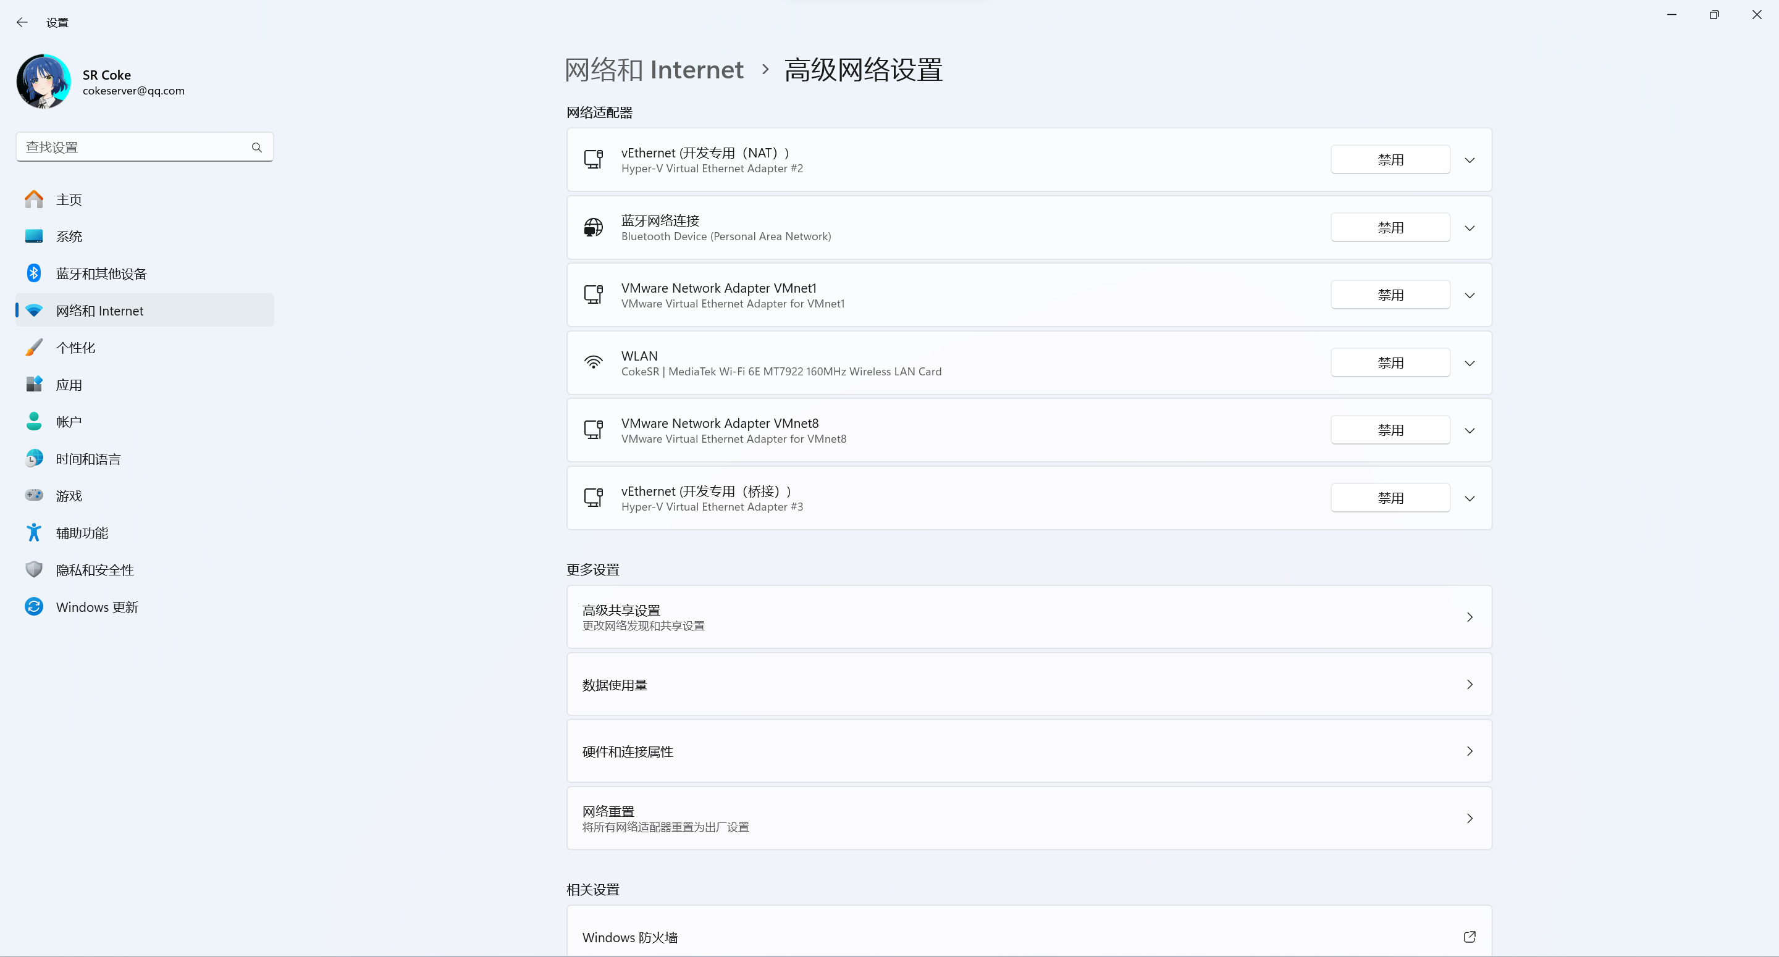The width and height of the screenshot is (1779, 957).
Task: Open 隐私和安全性 settings
Action: 145,570
